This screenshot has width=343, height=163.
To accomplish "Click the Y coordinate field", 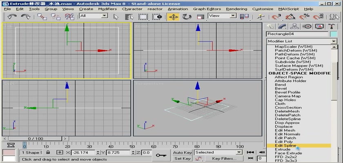I will click(118, 152).
